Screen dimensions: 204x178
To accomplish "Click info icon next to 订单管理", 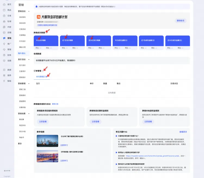I will tap(43, 71).
